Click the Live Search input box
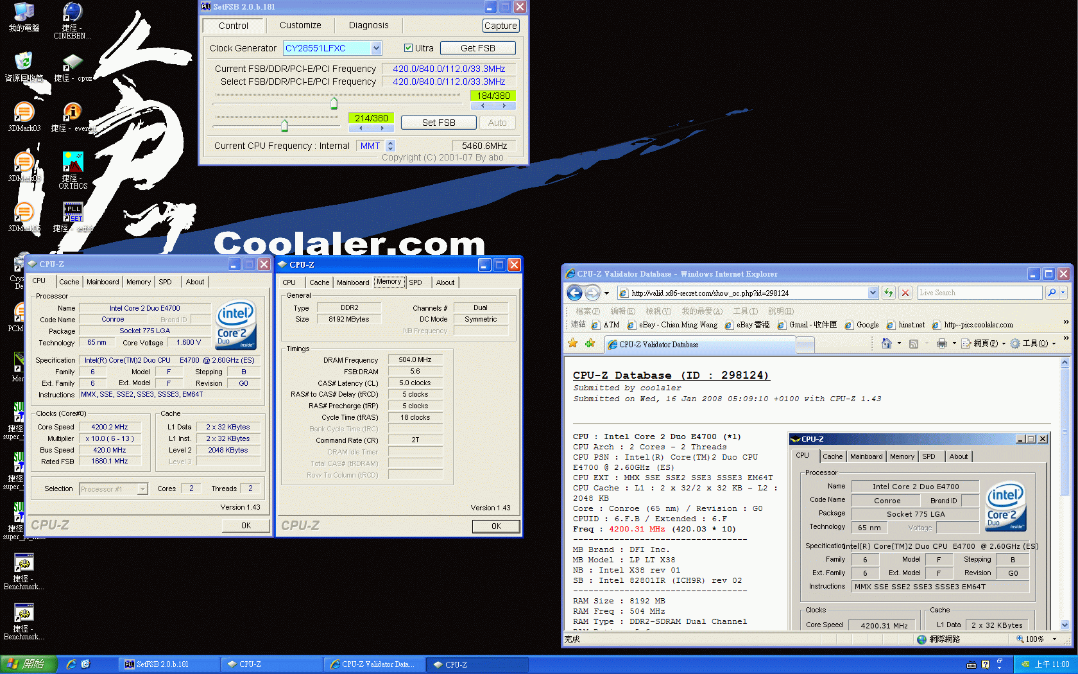Screen dimensions: 1078x674 click(x=979, y=293)
